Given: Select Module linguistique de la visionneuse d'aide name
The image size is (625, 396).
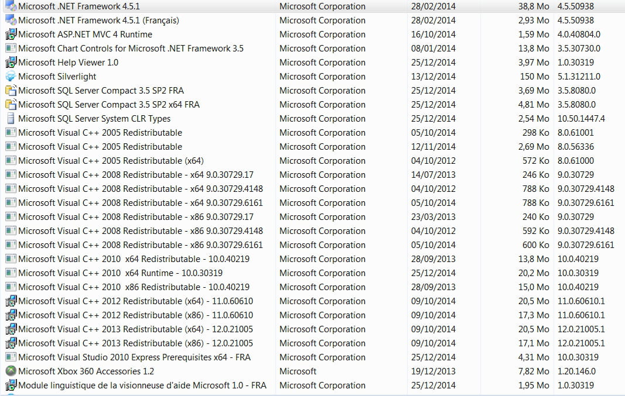Looking at the screenshot, I should tap(142, 385).
